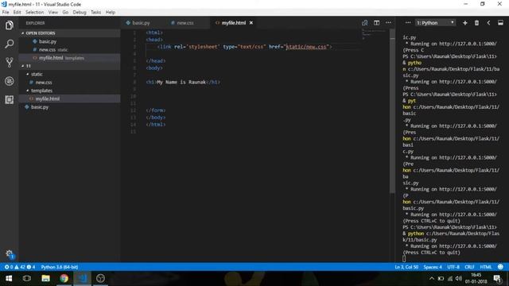The image size is (509, 286).
Task: Switch to the new.css tab
Action: 185,23
